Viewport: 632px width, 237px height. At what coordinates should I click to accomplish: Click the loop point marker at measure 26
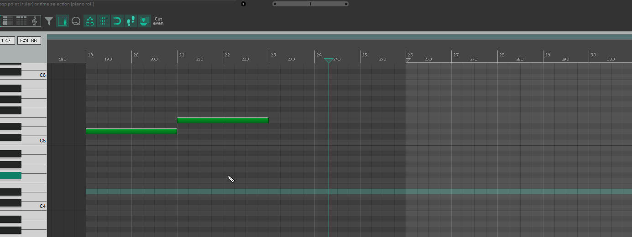point(408,60)
